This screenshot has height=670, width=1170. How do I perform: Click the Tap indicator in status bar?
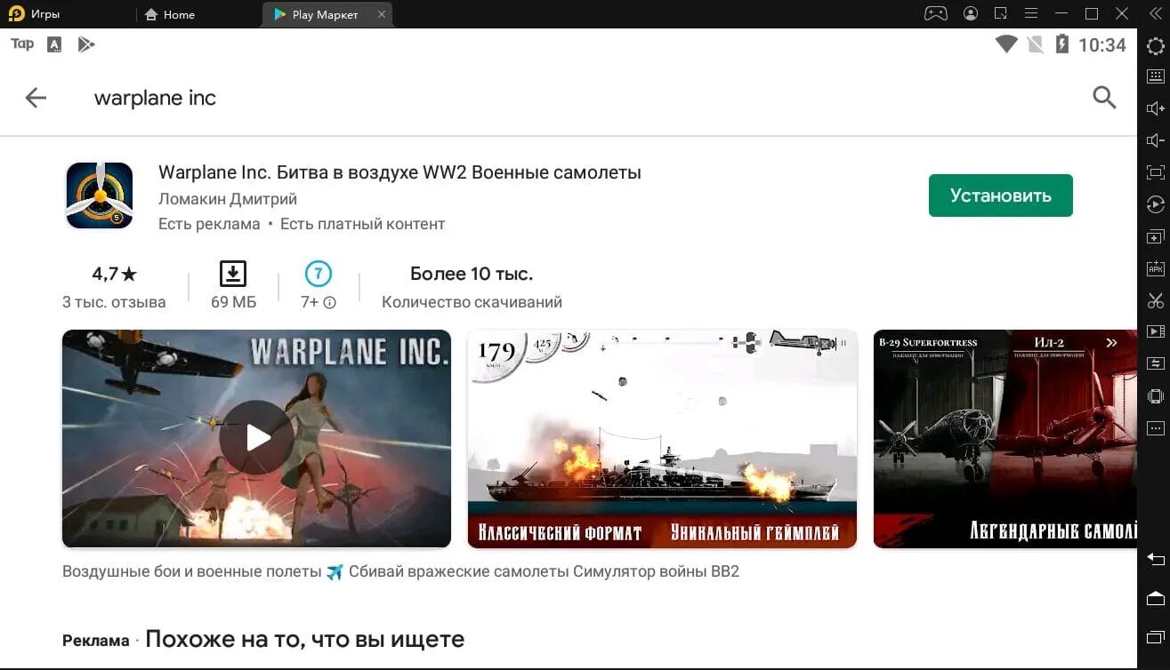(x=22, y=44)
